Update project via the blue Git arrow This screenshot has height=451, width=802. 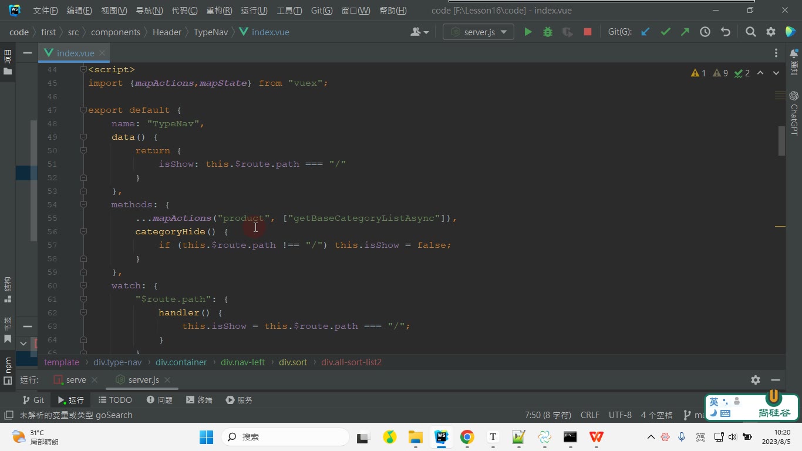point(645,32)
